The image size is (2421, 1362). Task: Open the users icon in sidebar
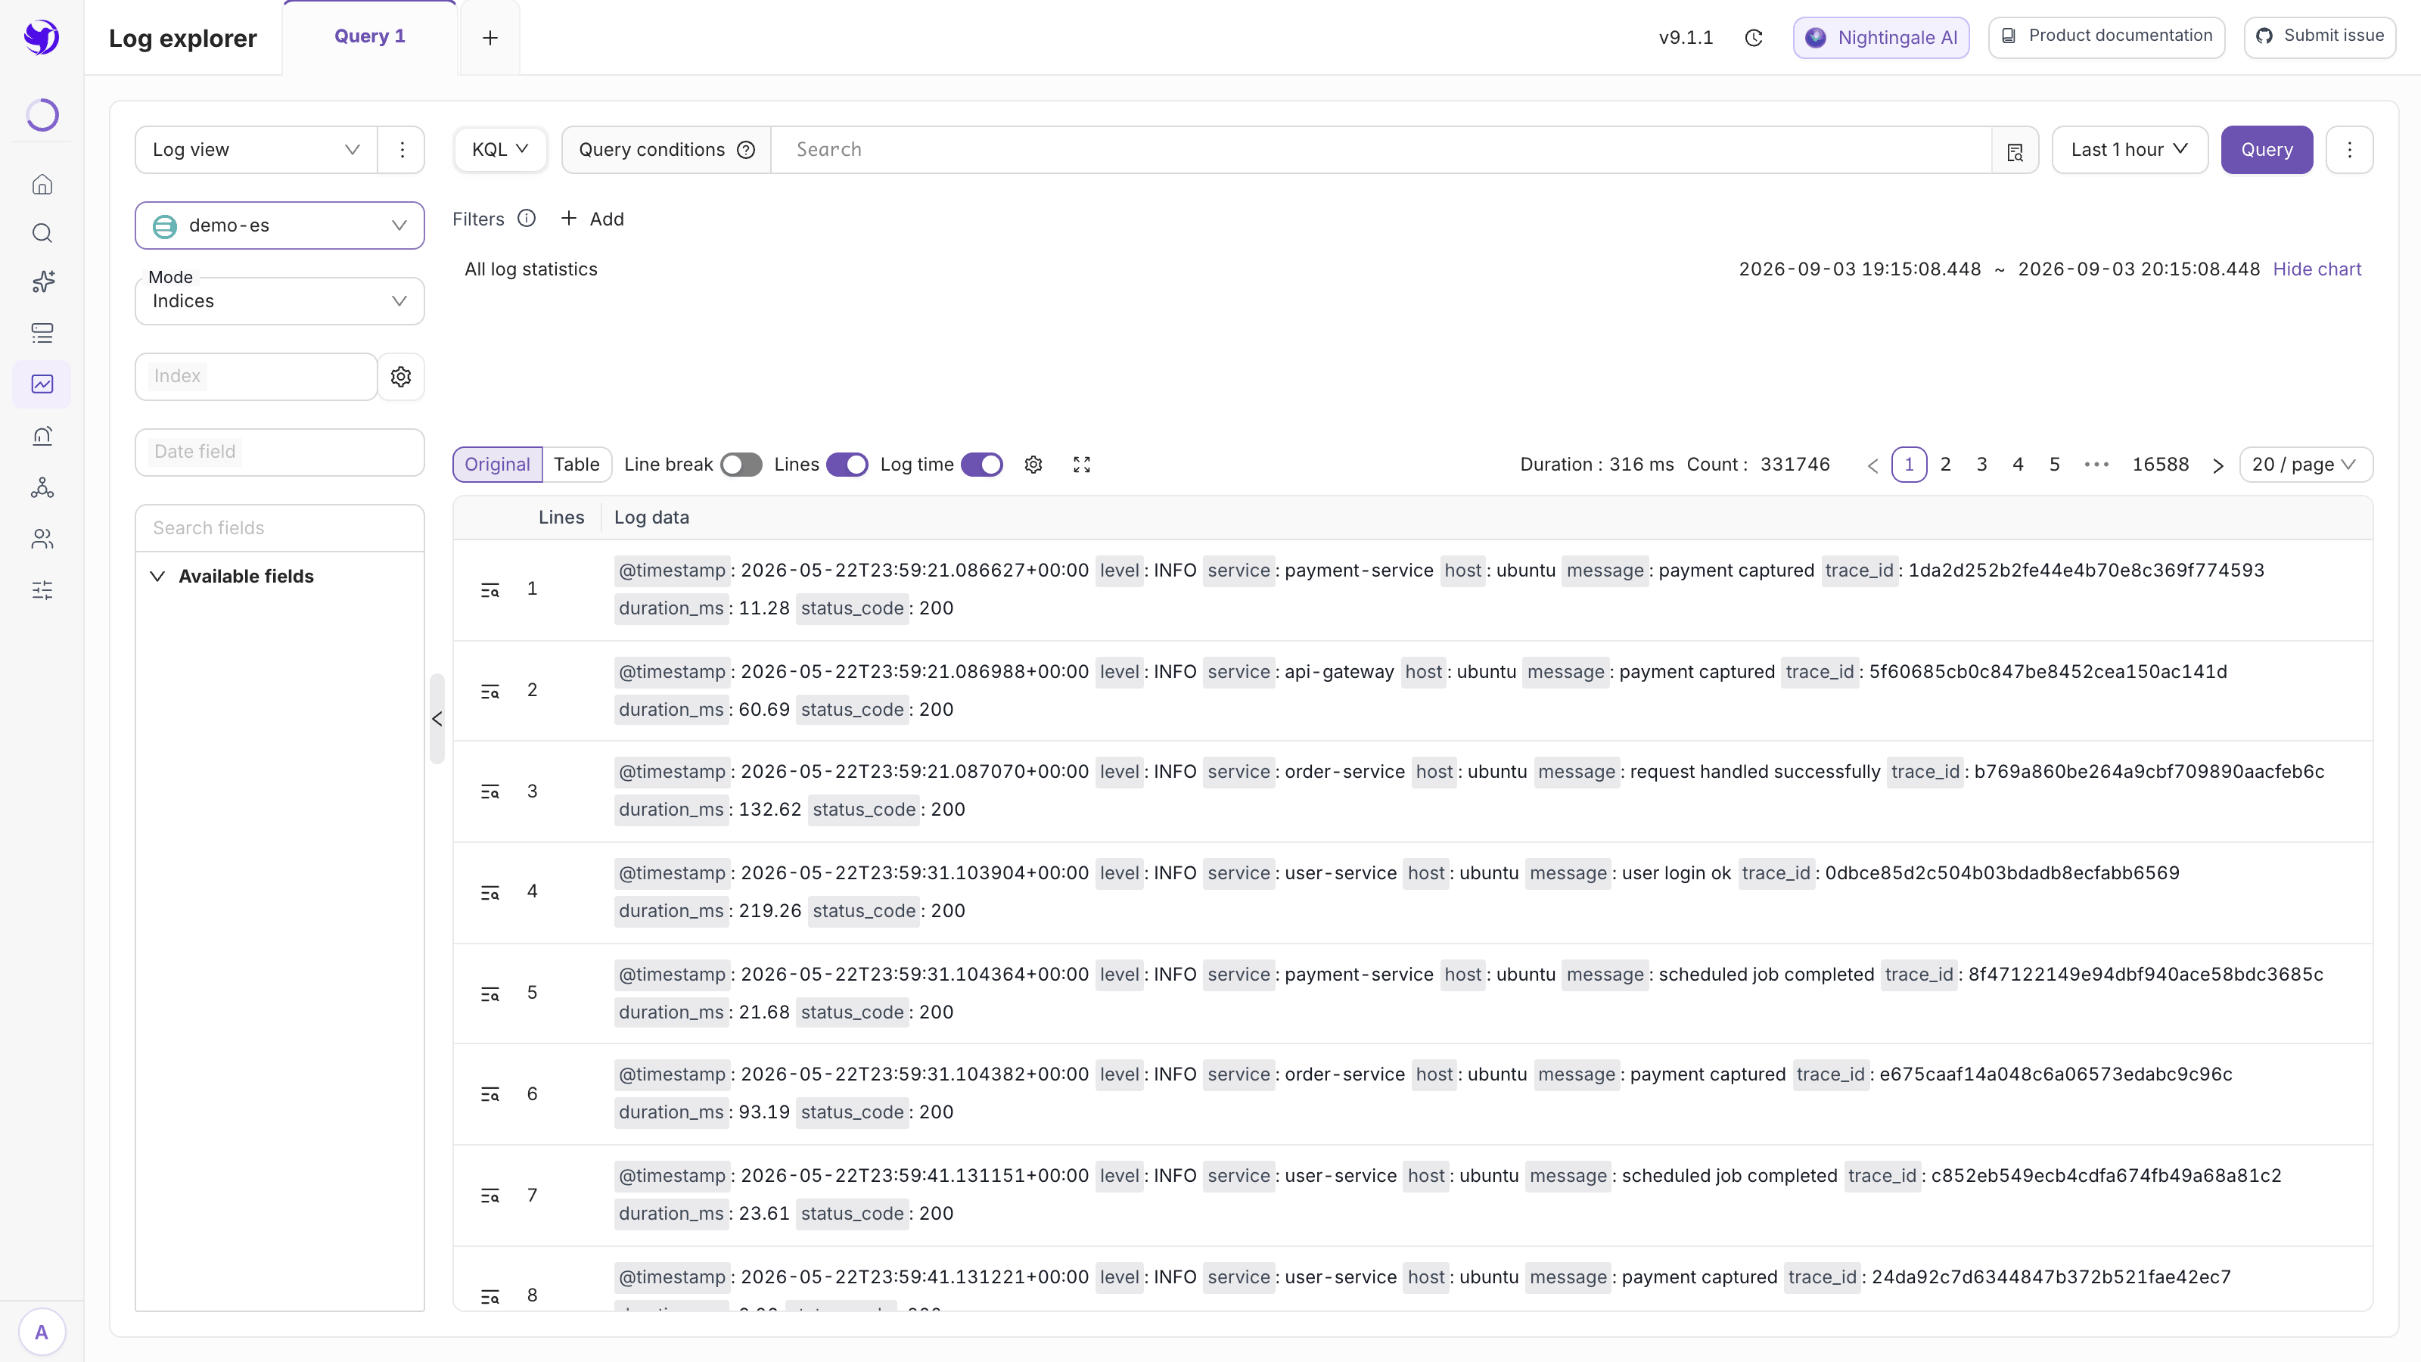[42, 539]
